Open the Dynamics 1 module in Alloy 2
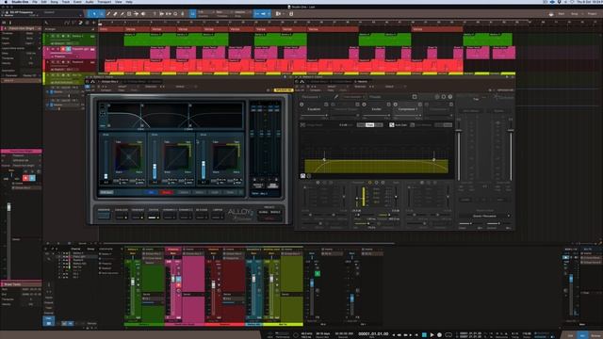The height and width of the screenshot is (339, 603). (170, 216)
